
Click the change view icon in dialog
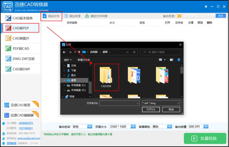click(x=160, y=60)
